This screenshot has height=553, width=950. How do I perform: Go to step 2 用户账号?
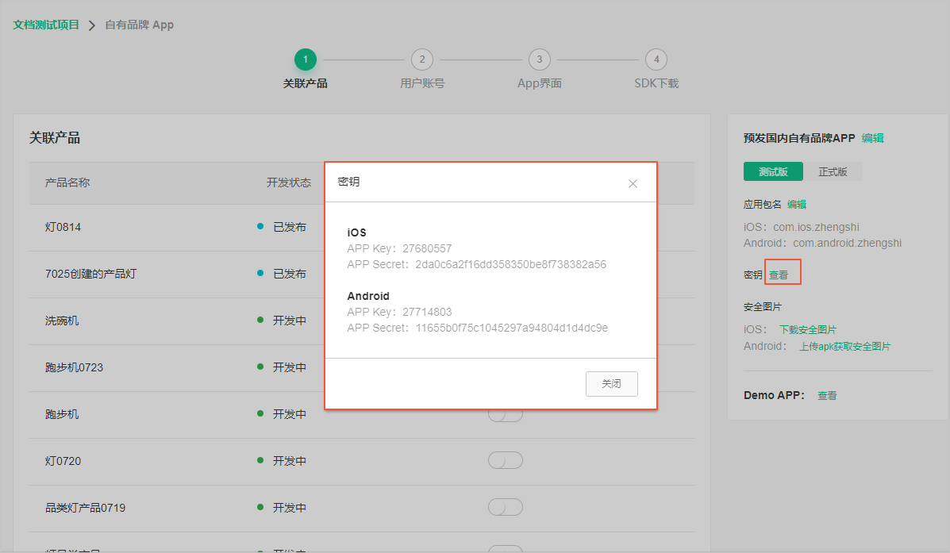coord(422,60)
